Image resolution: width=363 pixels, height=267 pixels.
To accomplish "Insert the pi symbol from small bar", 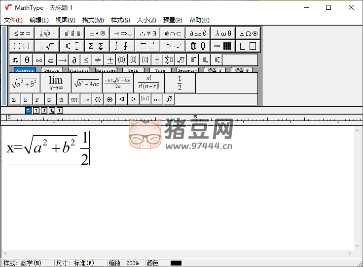I will point(15,59).
